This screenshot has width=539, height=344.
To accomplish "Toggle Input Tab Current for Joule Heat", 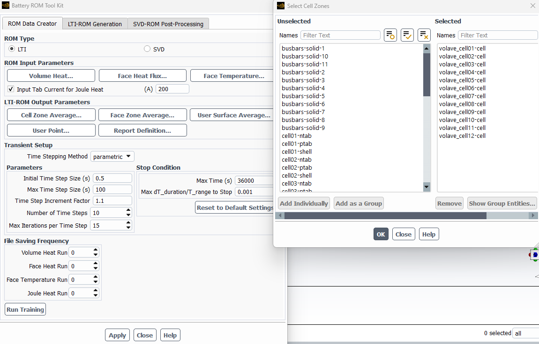I will [x=11, y=89].
